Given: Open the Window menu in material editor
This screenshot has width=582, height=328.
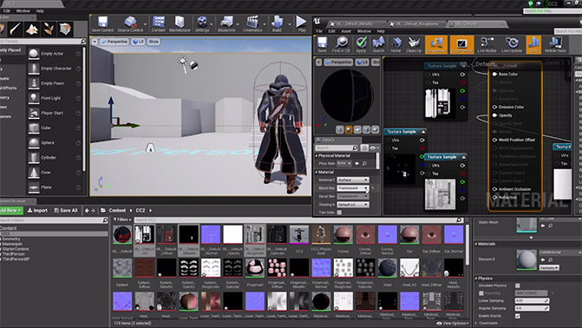Looking at the screenshot, I should click(x=363, y=31).
